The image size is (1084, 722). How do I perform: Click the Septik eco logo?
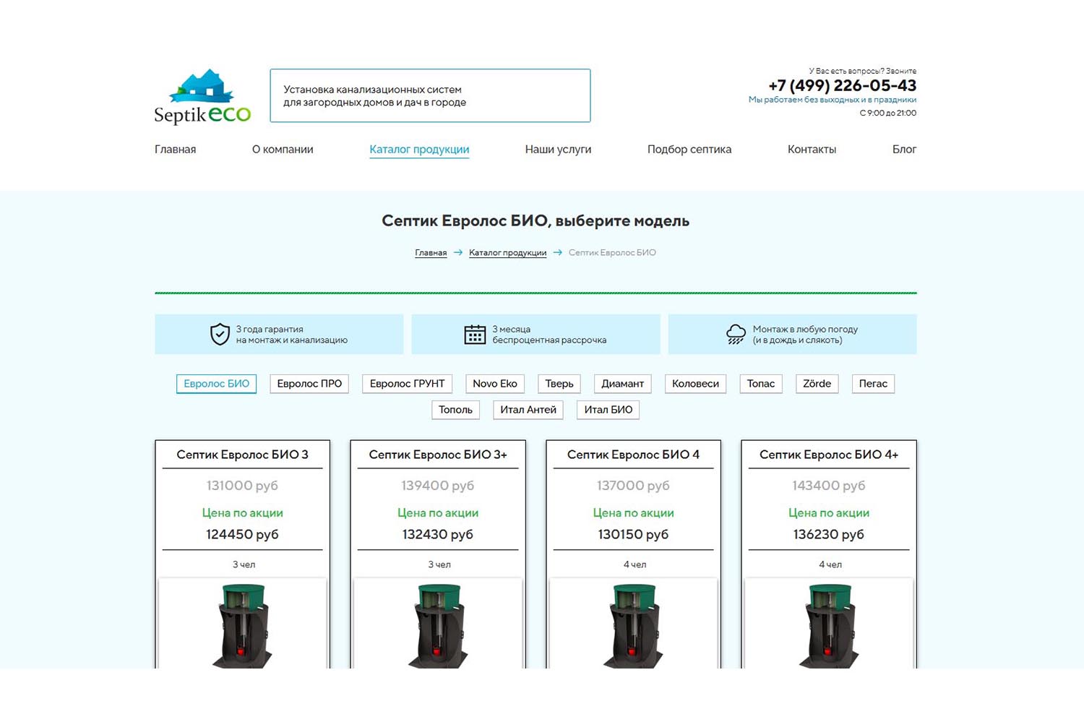coord(202,97)
